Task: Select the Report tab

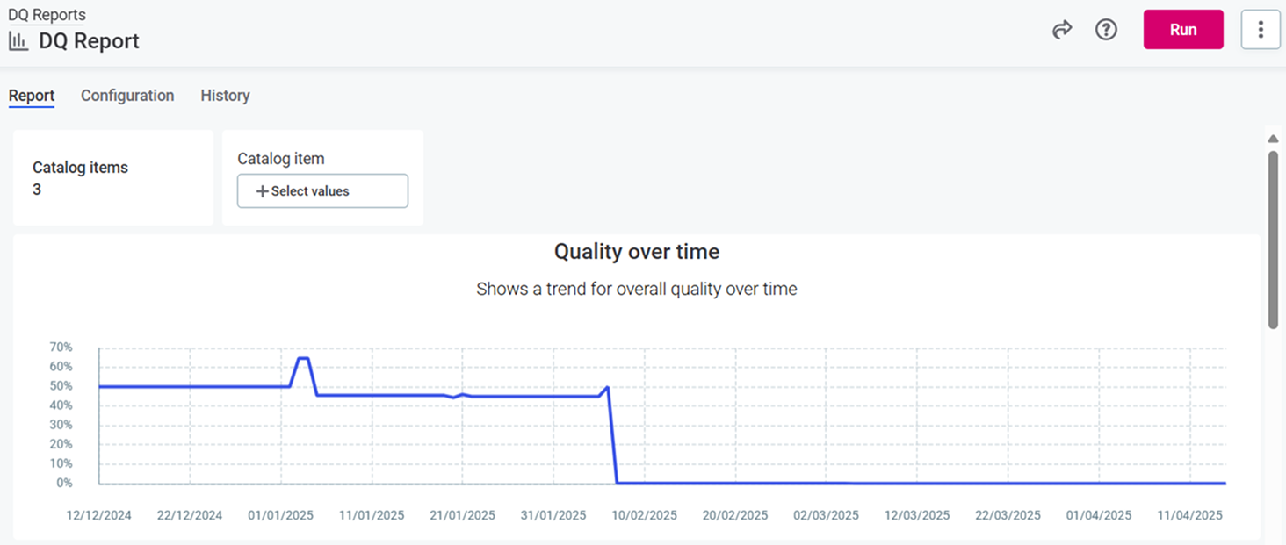Action: 32,96
